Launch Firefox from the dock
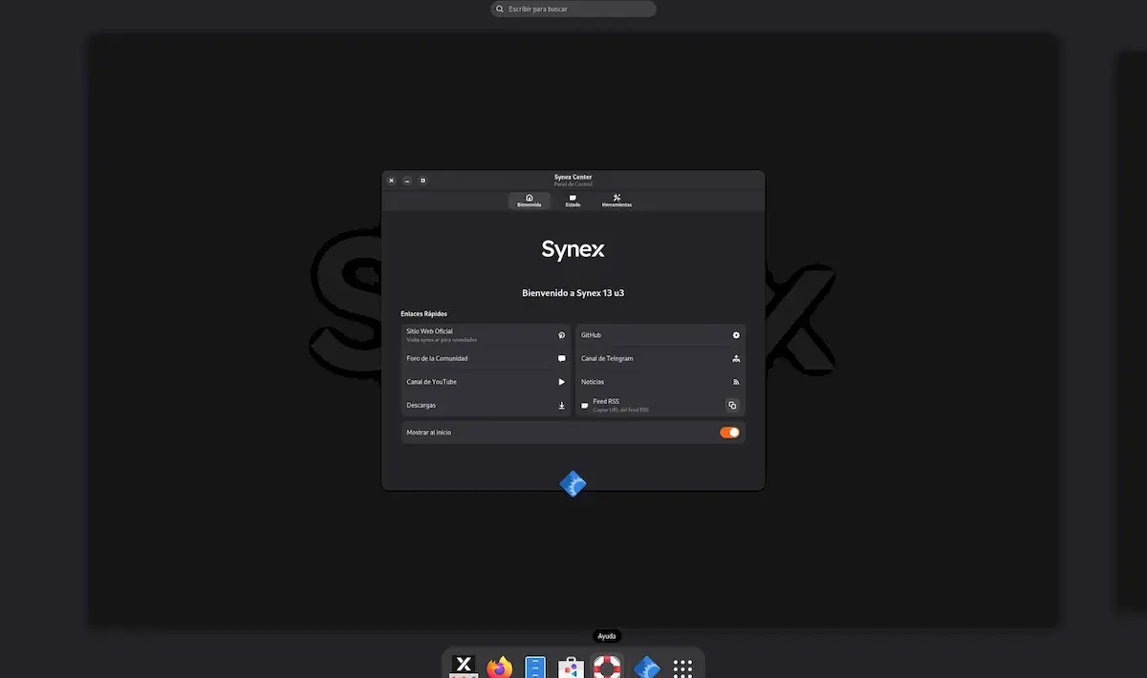 500,667
